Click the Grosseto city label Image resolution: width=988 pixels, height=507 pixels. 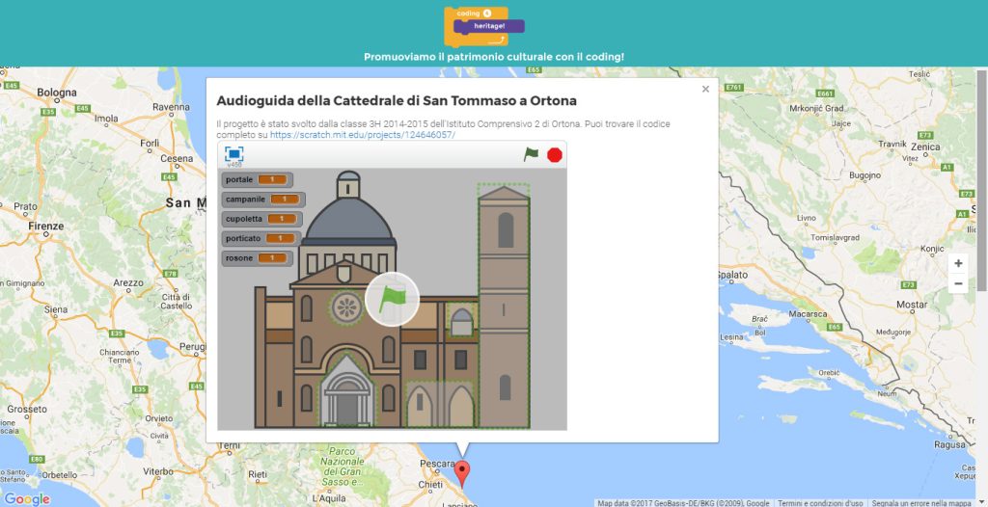click(x=27, y=409)
